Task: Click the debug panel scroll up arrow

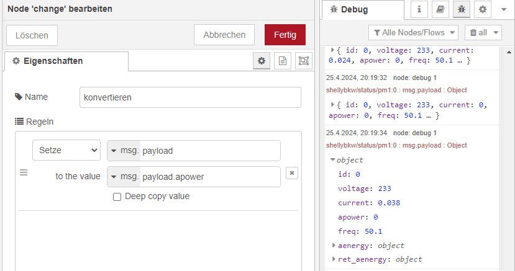Action: click(509, 52)
